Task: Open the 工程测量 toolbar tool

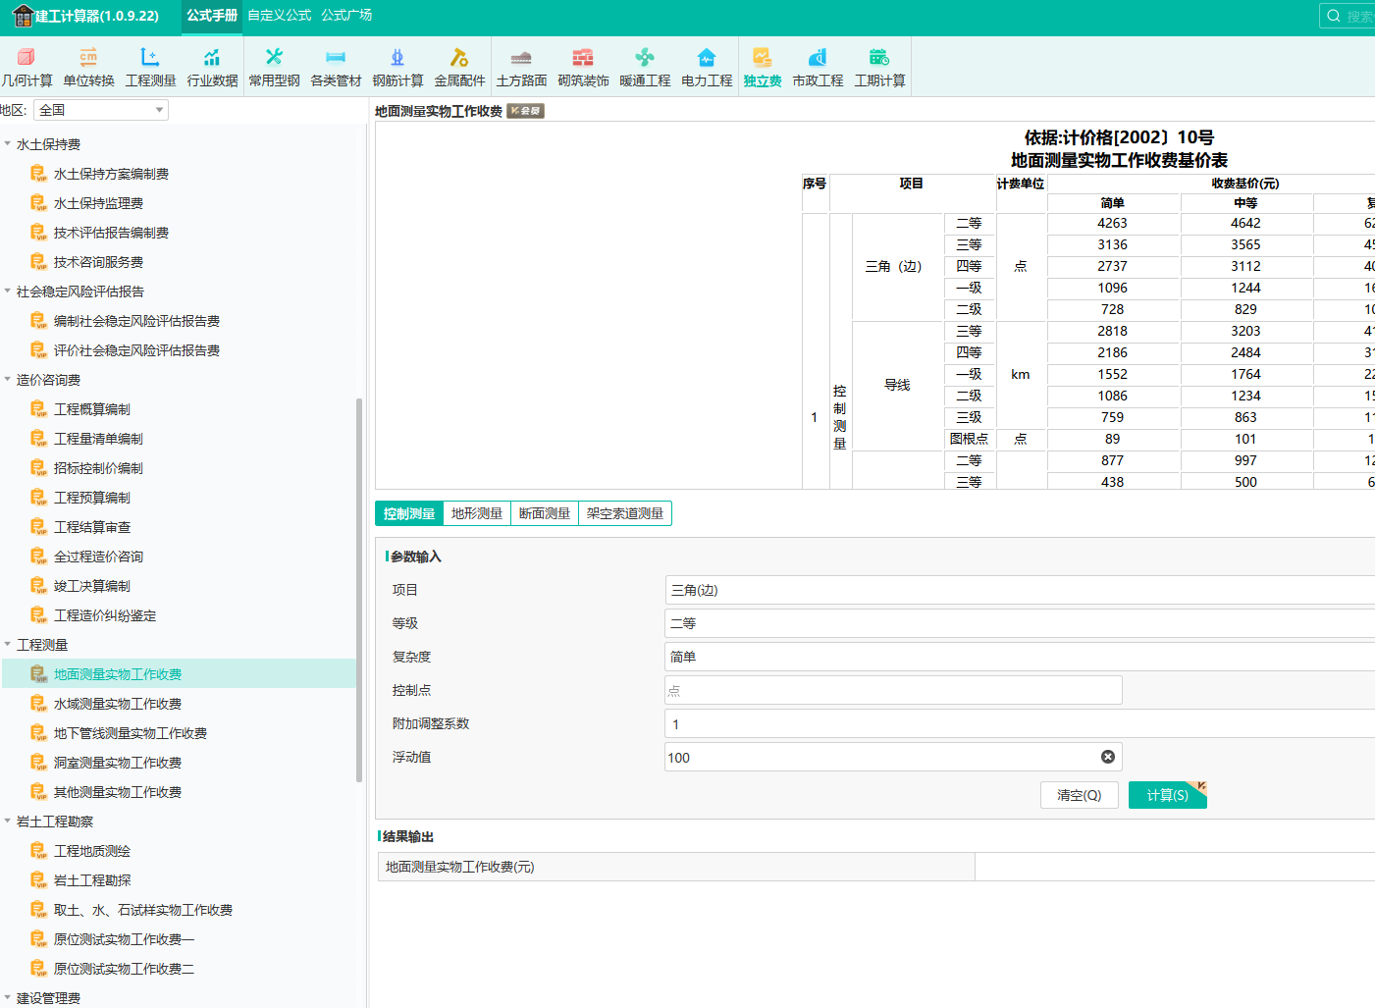Action: pyautogui.click(x=150, y=67)
